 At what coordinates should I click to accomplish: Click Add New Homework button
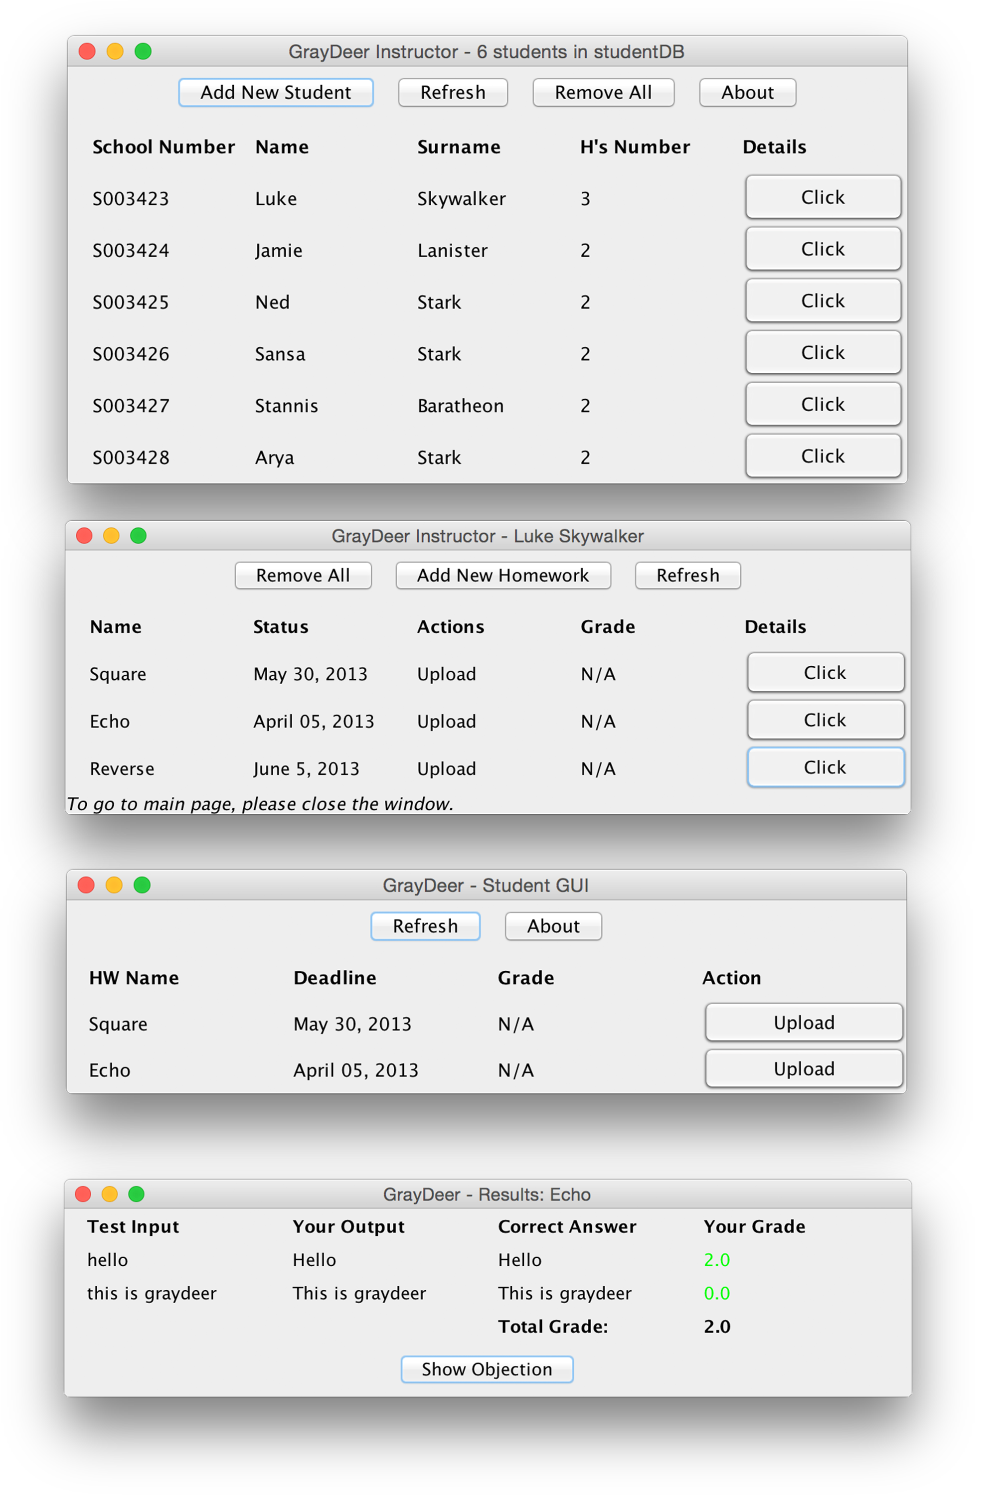tap(502, 575)
